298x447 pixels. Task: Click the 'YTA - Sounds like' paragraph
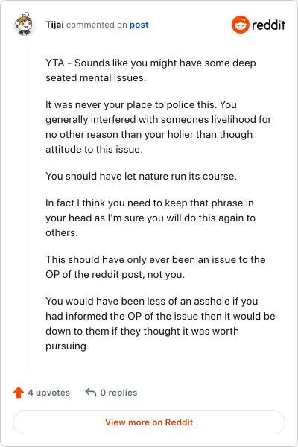(x=150, y=71)
